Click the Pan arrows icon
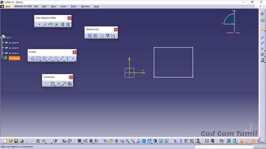The image size is (266, 149). [x=116, y=141]
